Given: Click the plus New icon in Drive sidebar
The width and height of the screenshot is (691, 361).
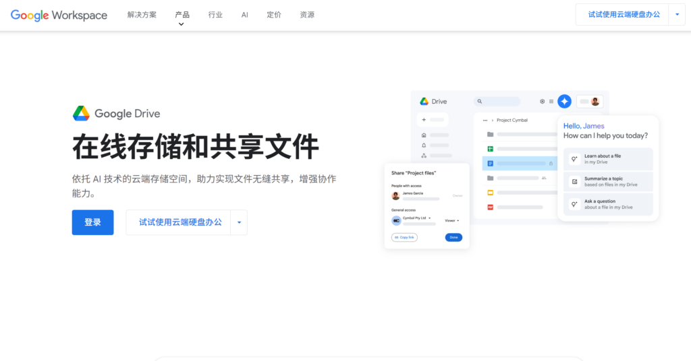Looking at the screenshot, I should point(424,120).
